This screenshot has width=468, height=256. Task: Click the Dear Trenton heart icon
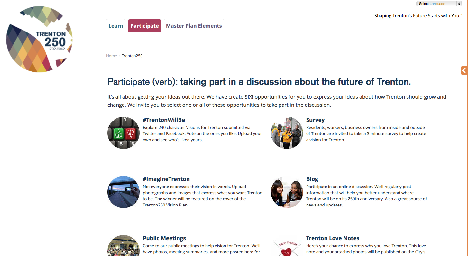287,248
